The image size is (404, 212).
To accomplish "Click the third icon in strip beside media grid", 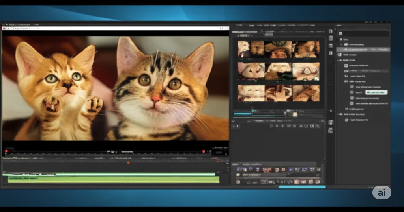I will click(x=331, y=46).
